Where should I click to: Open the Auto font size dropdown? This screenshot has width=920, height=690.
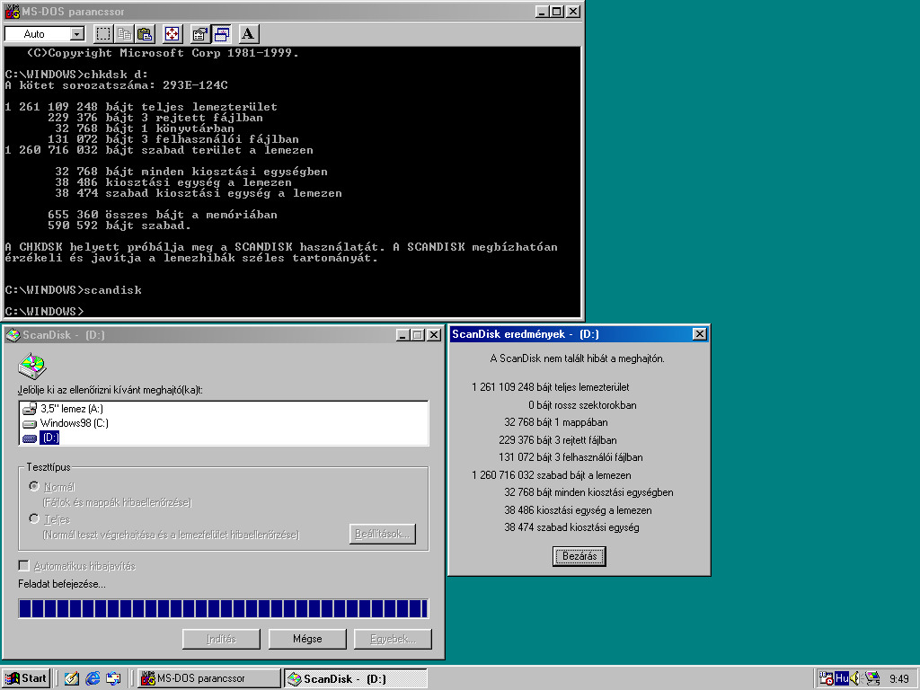[77, 34]
